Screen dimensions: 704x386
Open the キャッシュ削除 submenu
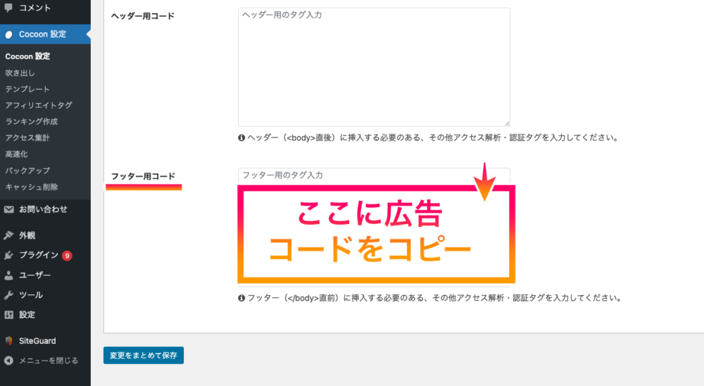click(32, 187)
